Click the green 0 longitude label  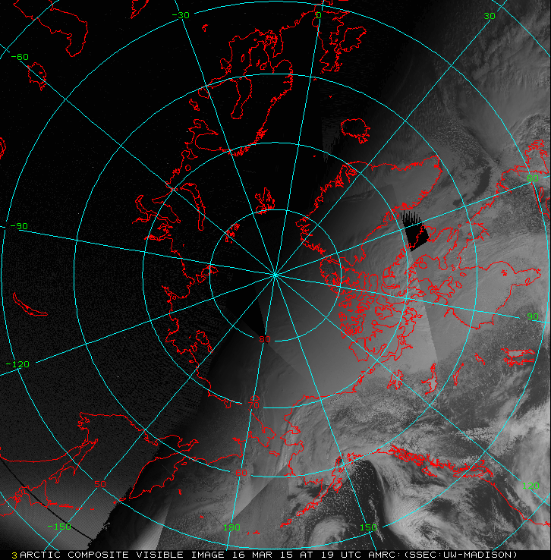[319, 15]
